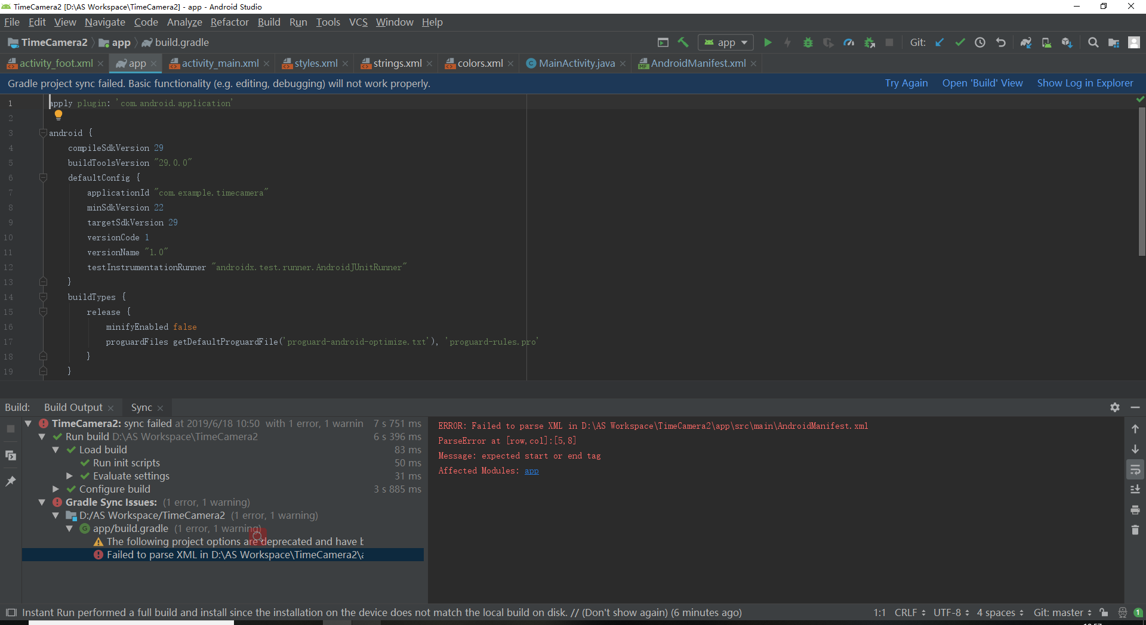Click the pin tab icon in Build panel
The image size is (1146, 625).
point(11,481)
